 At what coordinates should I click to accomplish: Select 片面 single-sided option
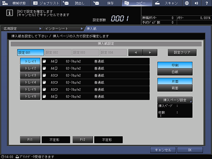(x=175, y=82)
